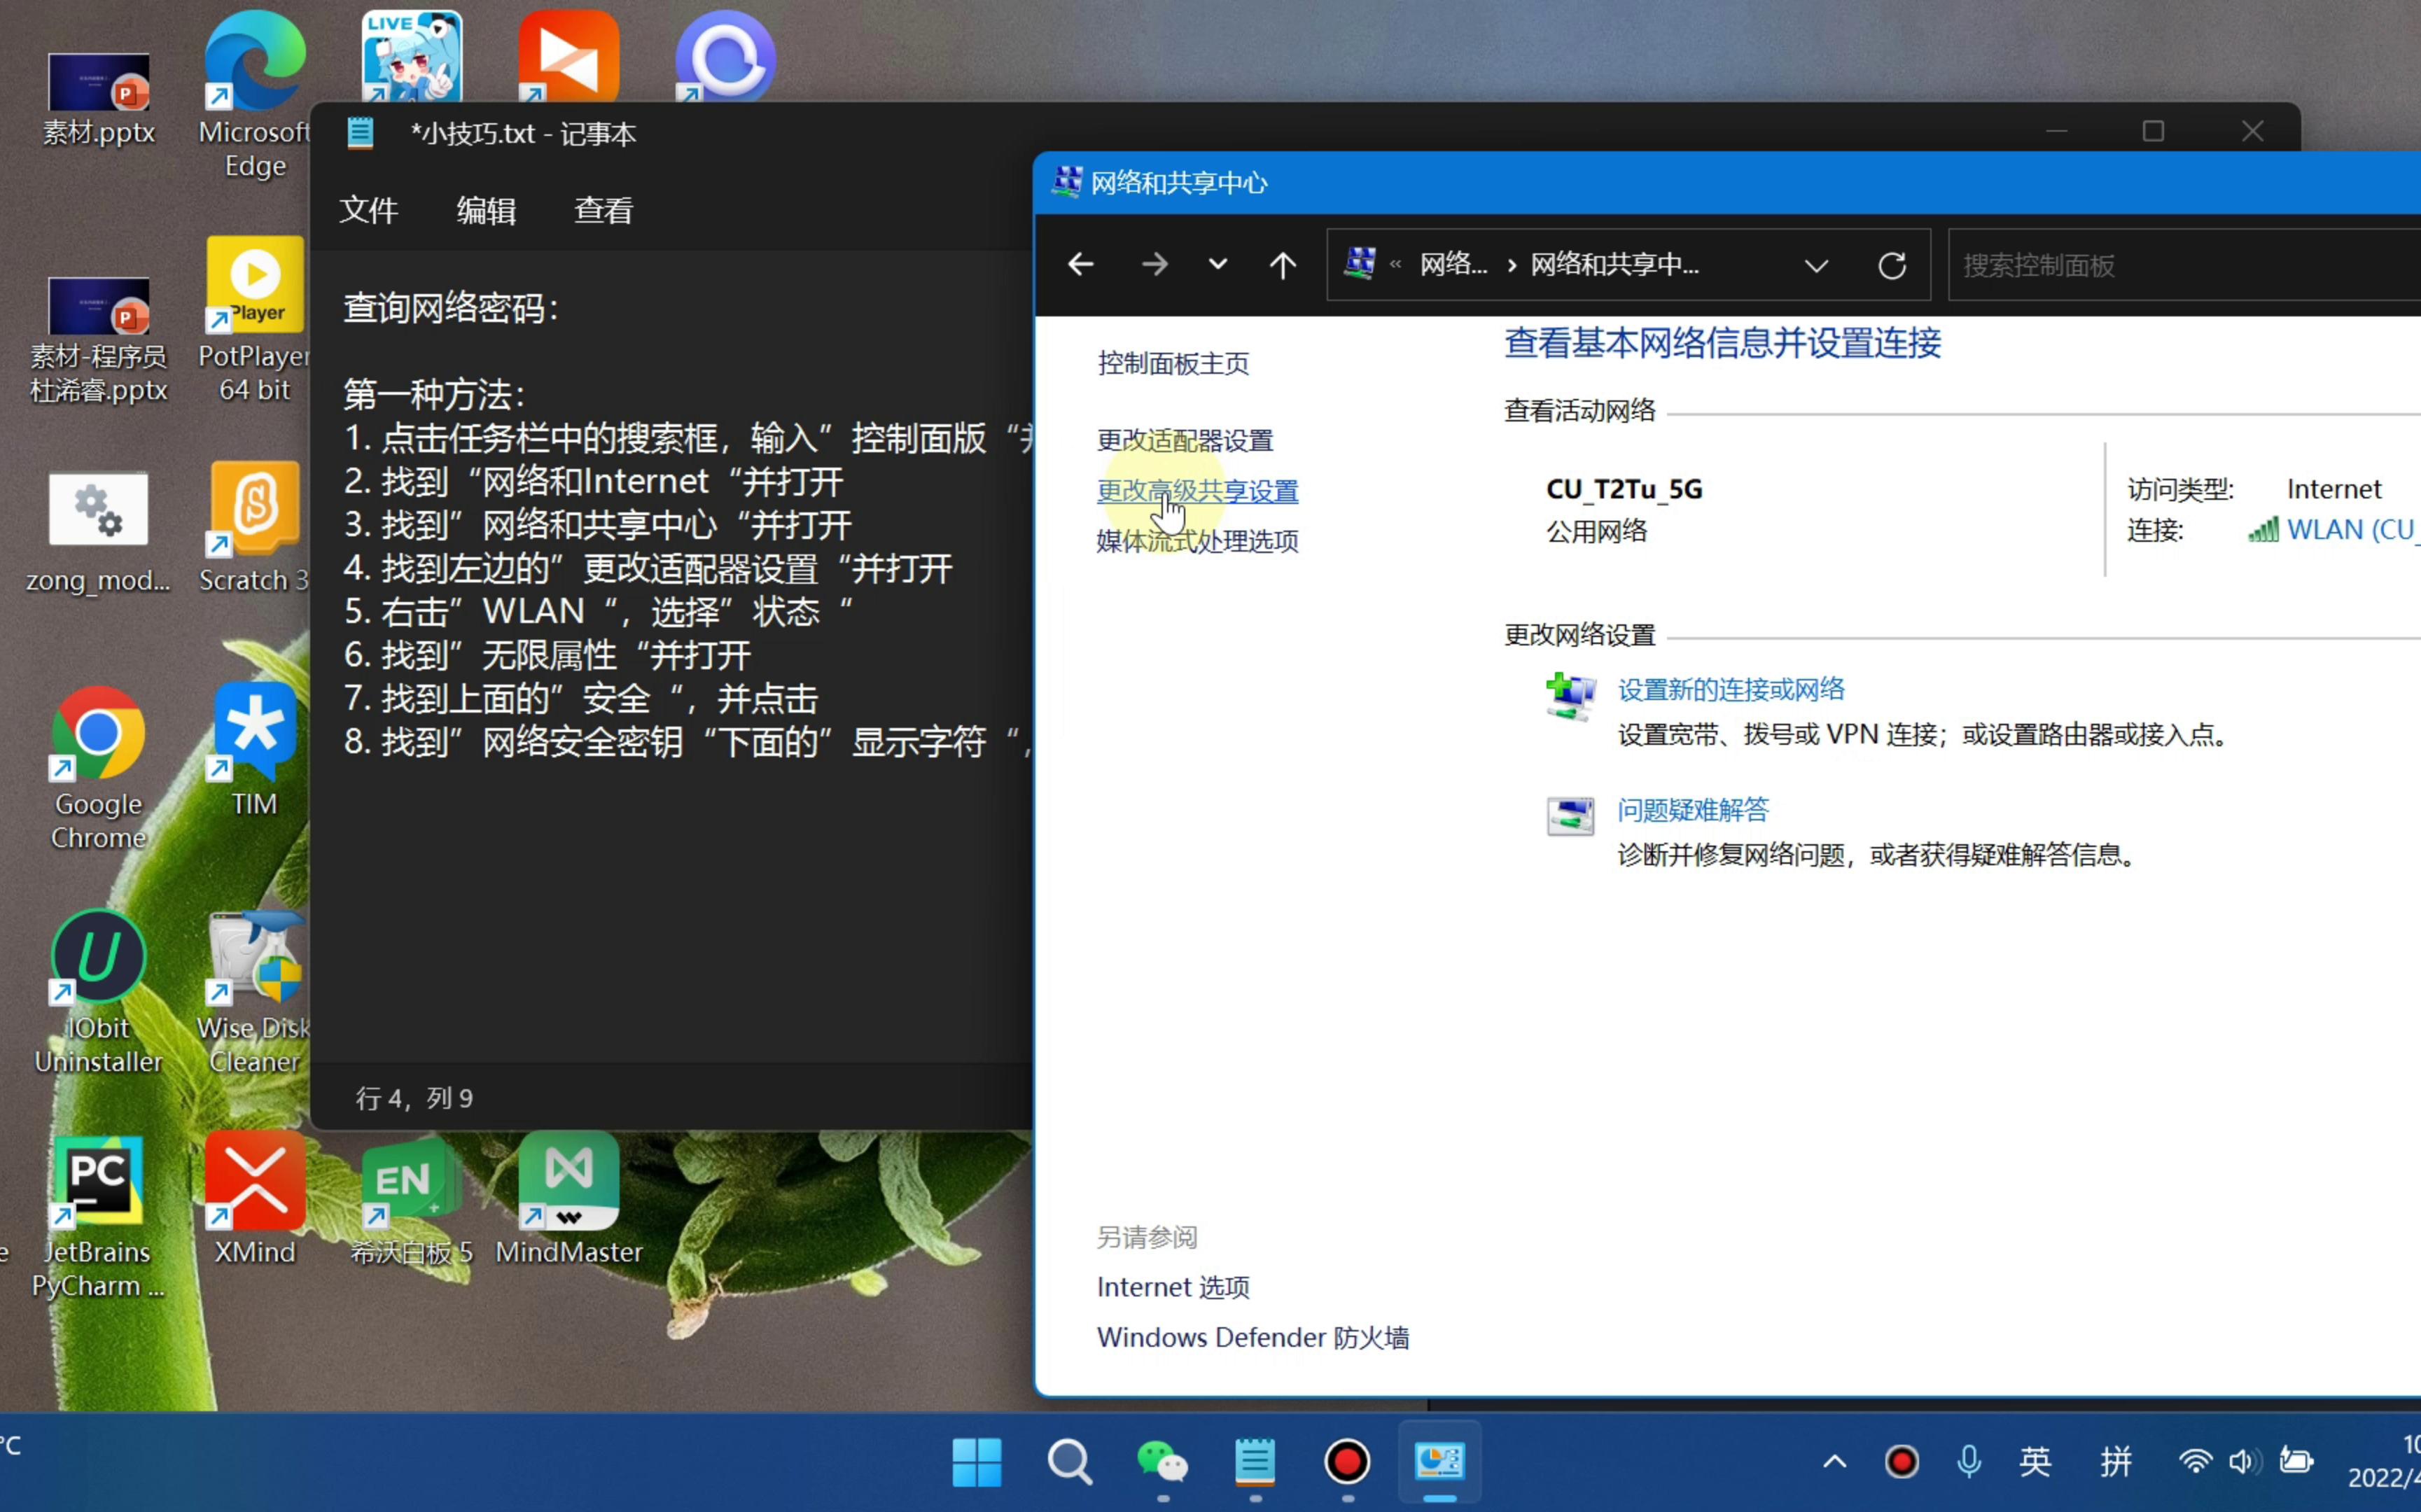Open 设置新的连接或网络 link
Viewport: 2421px width, 1512px height.
point(1731,689)
